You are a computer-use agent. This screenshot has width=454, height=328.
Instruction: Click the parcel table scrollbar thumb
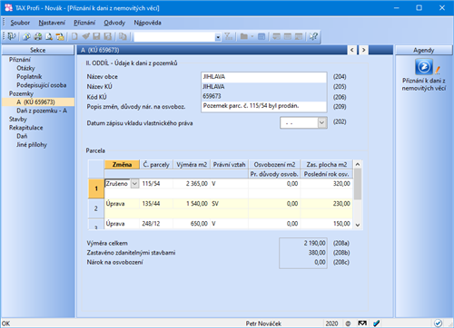tap(358, 184)
